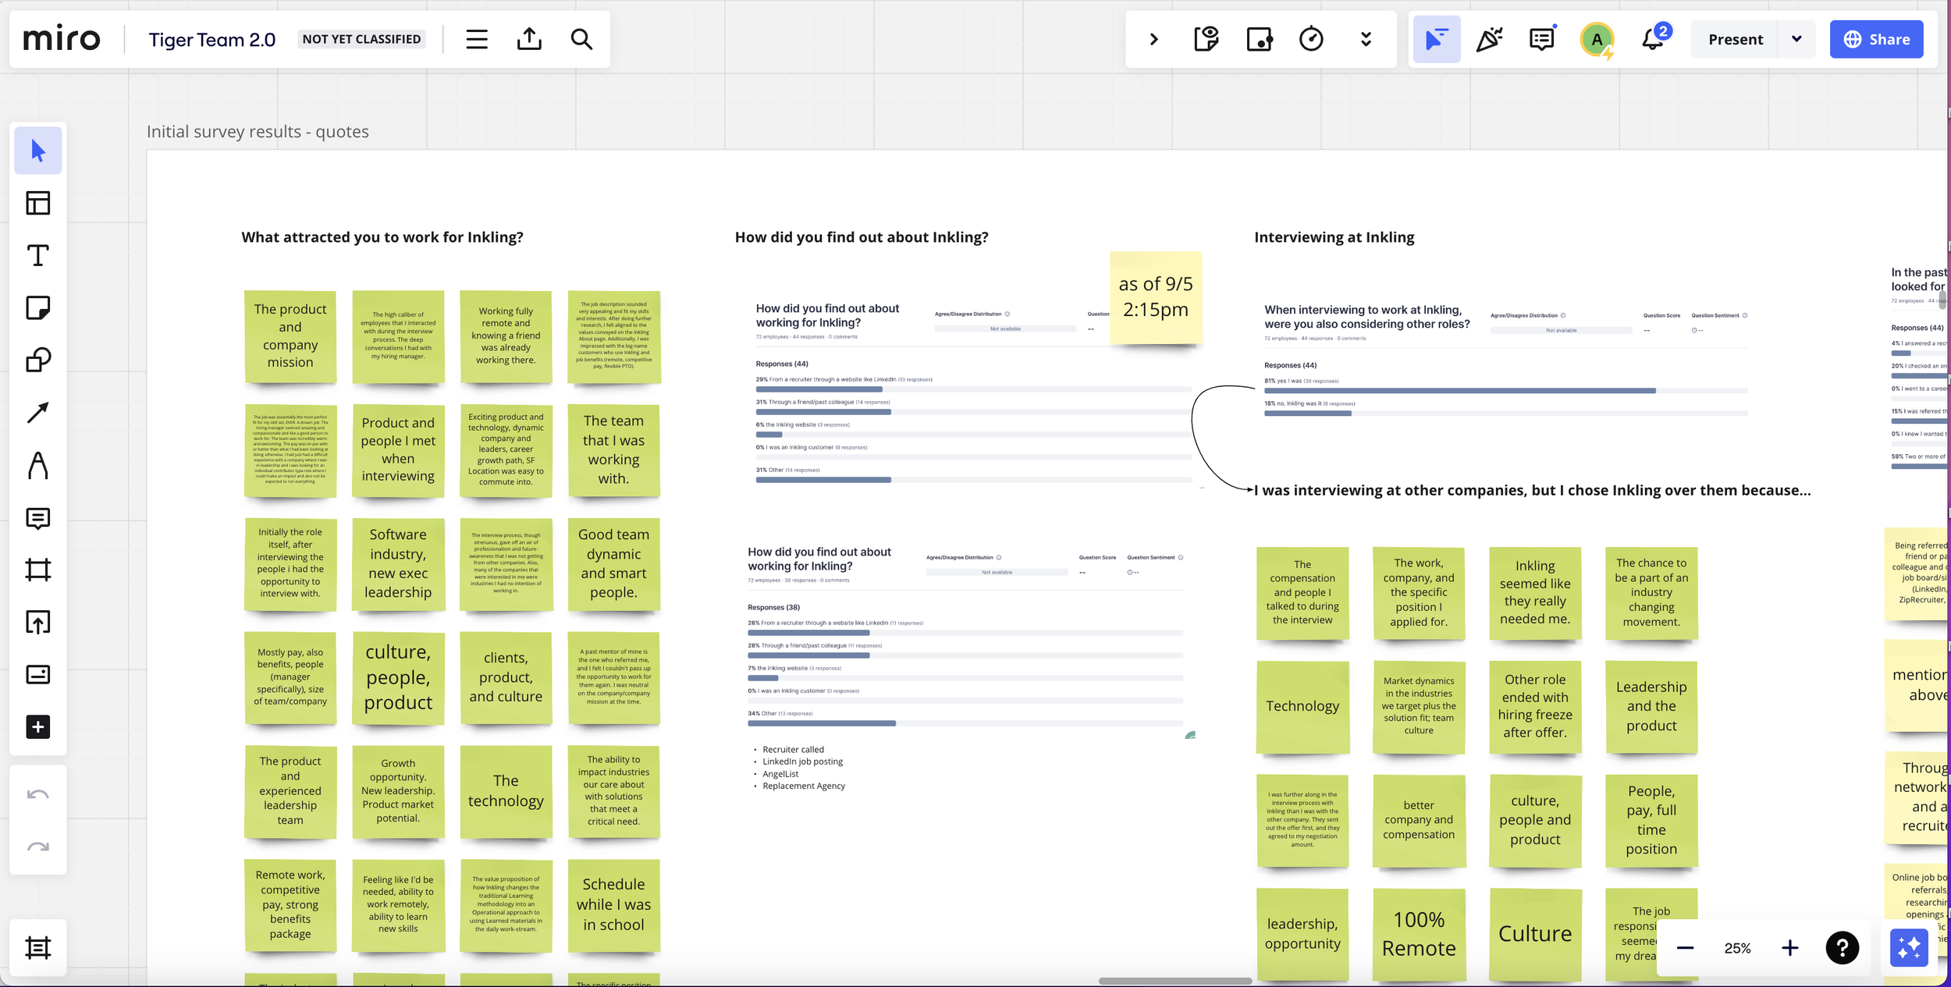Select the Shapes tool
This screenshot has width=1951, height=987.
click(x=38, y=360)
